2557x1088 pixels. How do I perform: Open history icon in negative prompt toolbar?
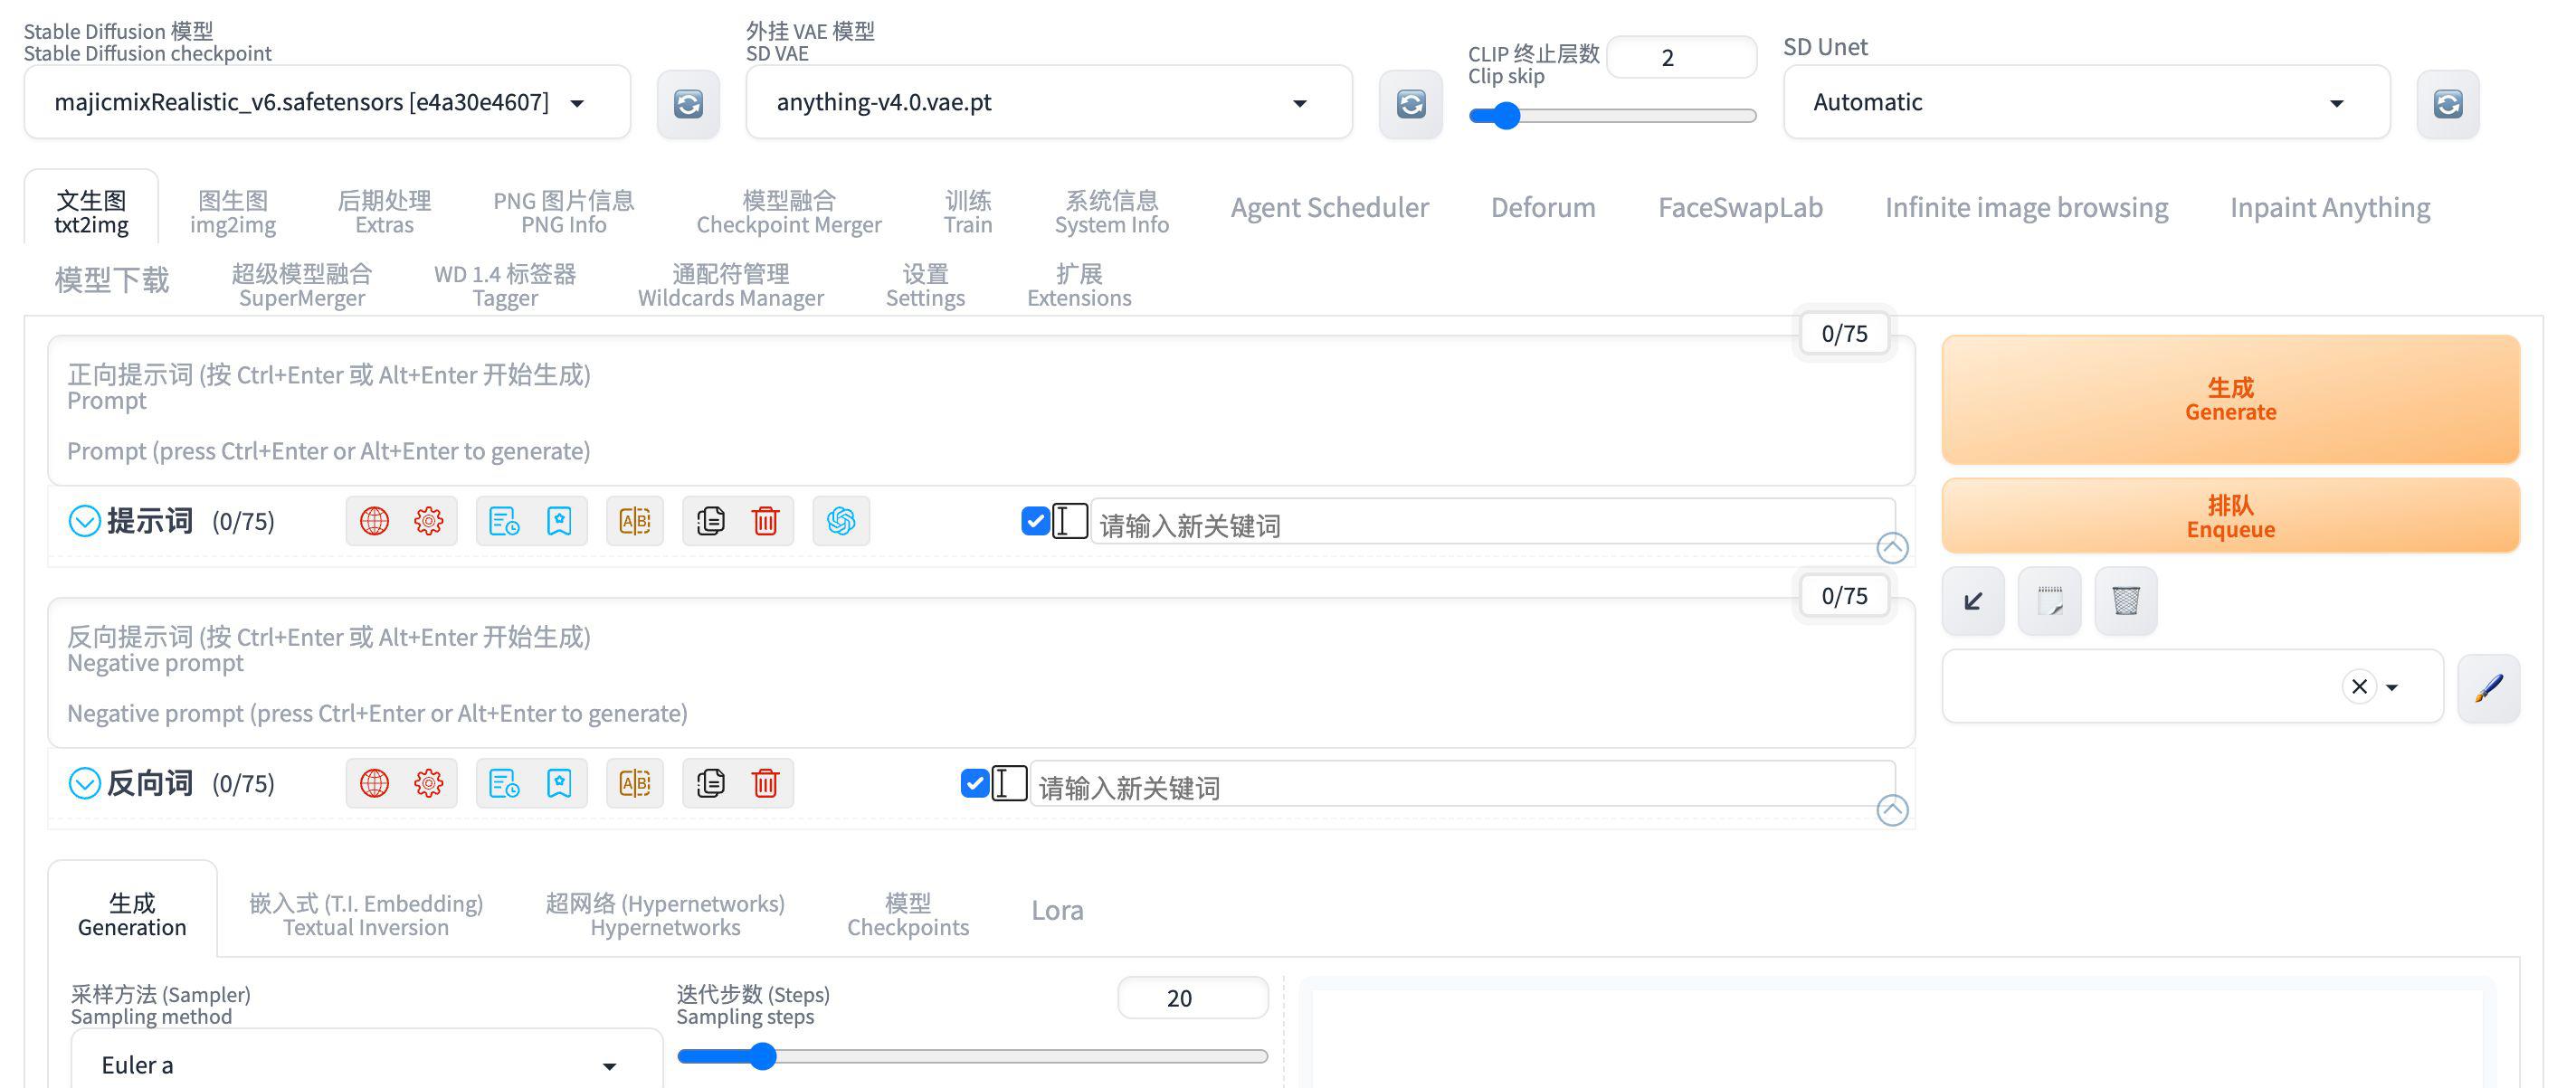[504, 783]
